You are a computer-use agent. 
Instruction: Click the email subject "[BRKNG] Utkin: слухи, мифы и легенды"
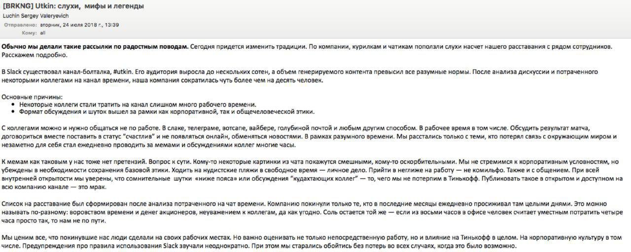pos(73,6)
